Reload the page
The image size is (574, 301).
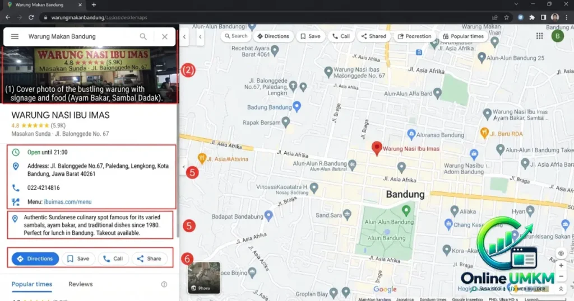pos(31,17)
